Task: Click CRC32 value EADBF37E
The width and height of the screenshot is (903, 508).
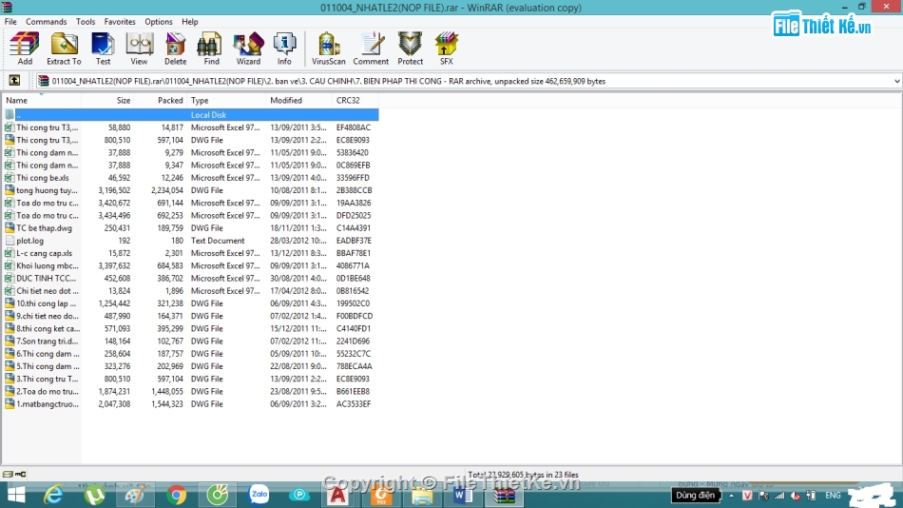Action: coord(354,241)
